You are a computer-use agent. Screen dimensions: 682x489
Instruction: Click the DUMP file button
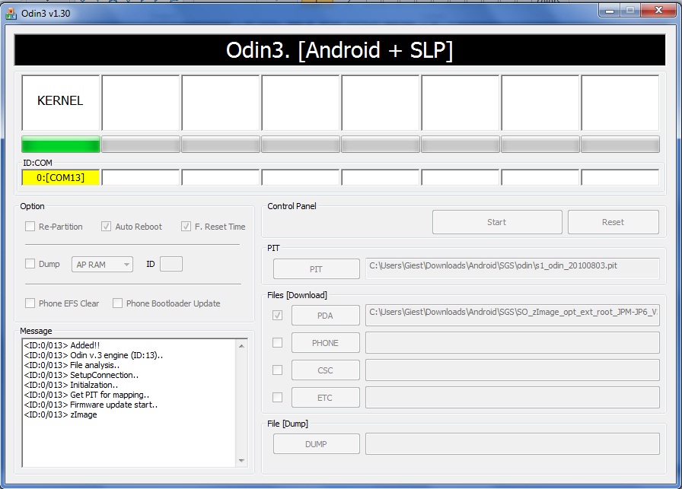tap(316, 444)
